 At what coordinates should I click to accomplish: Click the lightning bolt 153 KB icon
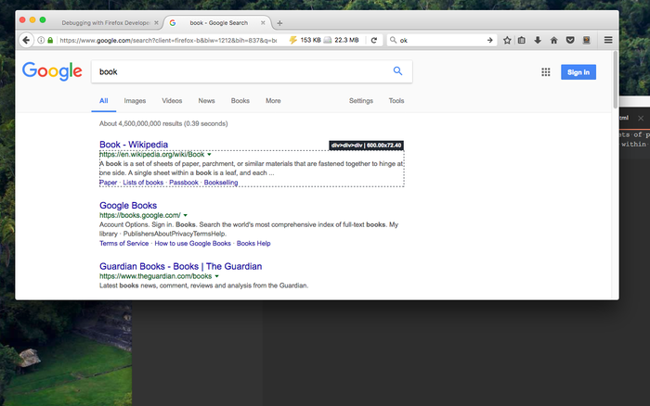[x=293, y=40]
